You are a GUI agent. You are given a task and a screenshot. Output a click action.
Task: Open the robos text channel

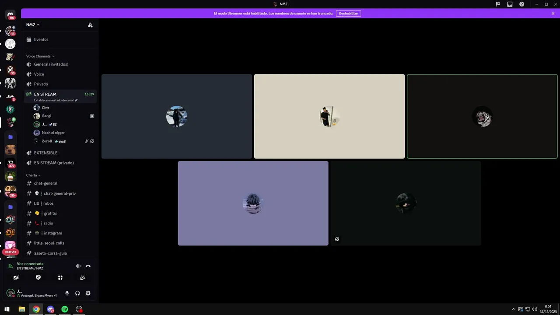(60, 203)
